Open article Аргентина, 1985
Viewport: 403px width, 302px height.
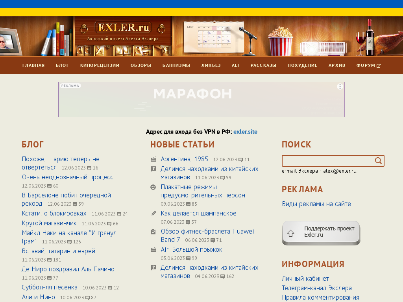tap(184, 159)
